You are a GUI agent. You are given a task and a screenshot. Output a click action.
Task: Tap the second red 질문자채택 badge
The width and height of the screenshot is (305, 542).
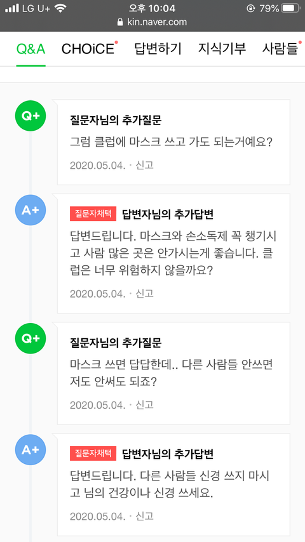click(93, 454)
